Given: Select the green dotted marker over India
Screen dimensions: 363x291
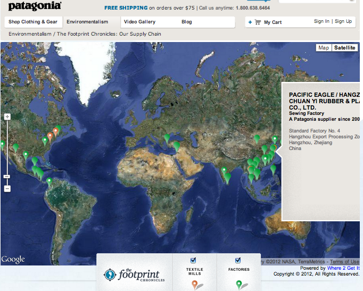Looking at the screenshot, I should click(x=224, y=171).
